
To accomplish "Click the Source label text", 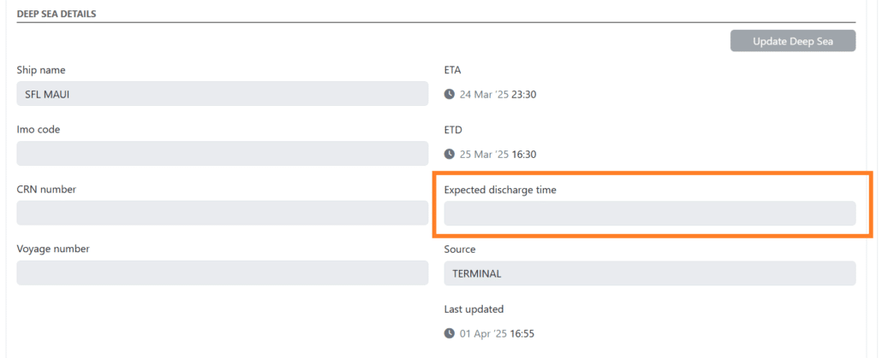I will pyautogui.click(x=460, y=249).
